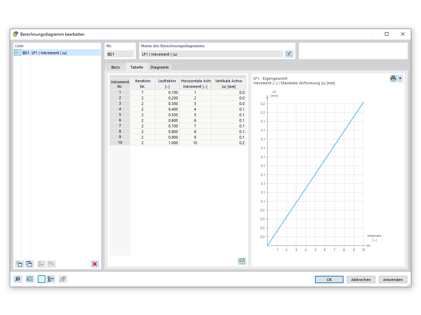The image size is (421, 315).
Task: Create a new calculation diagram in the list
Action: coord(19,264)
